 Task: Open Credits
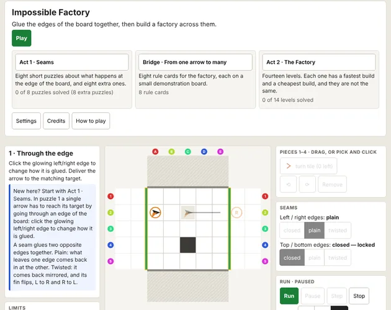coord(56,121)
